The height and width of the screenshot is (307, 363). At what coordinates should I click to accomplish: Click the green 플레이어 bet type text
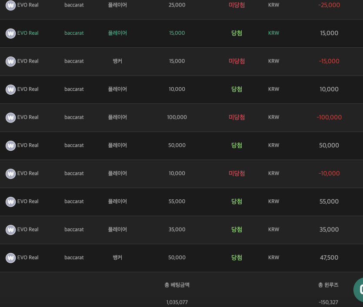[117, 33]
